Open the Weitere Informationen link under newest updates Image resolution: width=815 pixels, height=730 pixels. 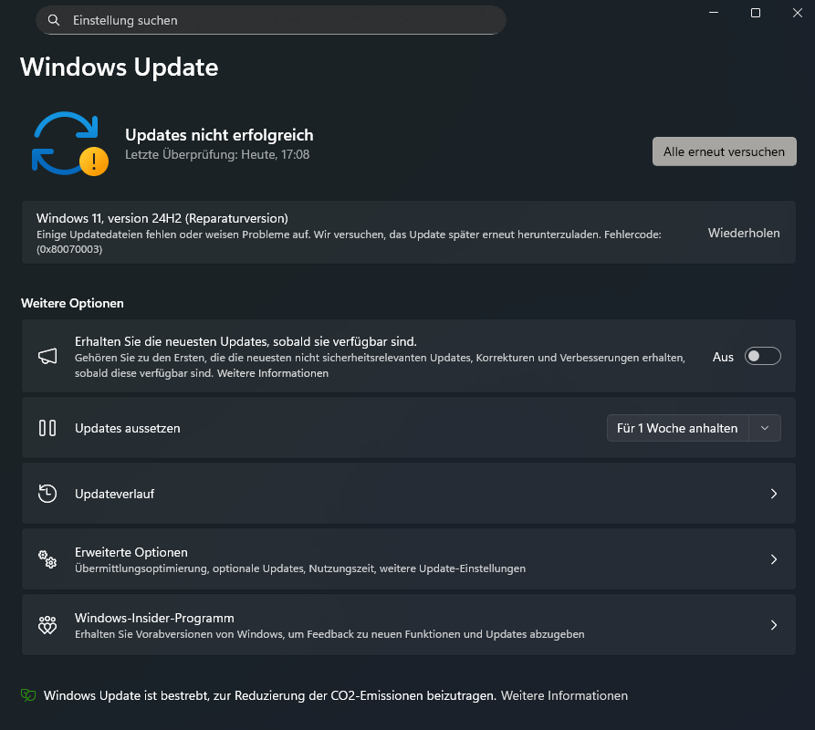tap(272, 373)
